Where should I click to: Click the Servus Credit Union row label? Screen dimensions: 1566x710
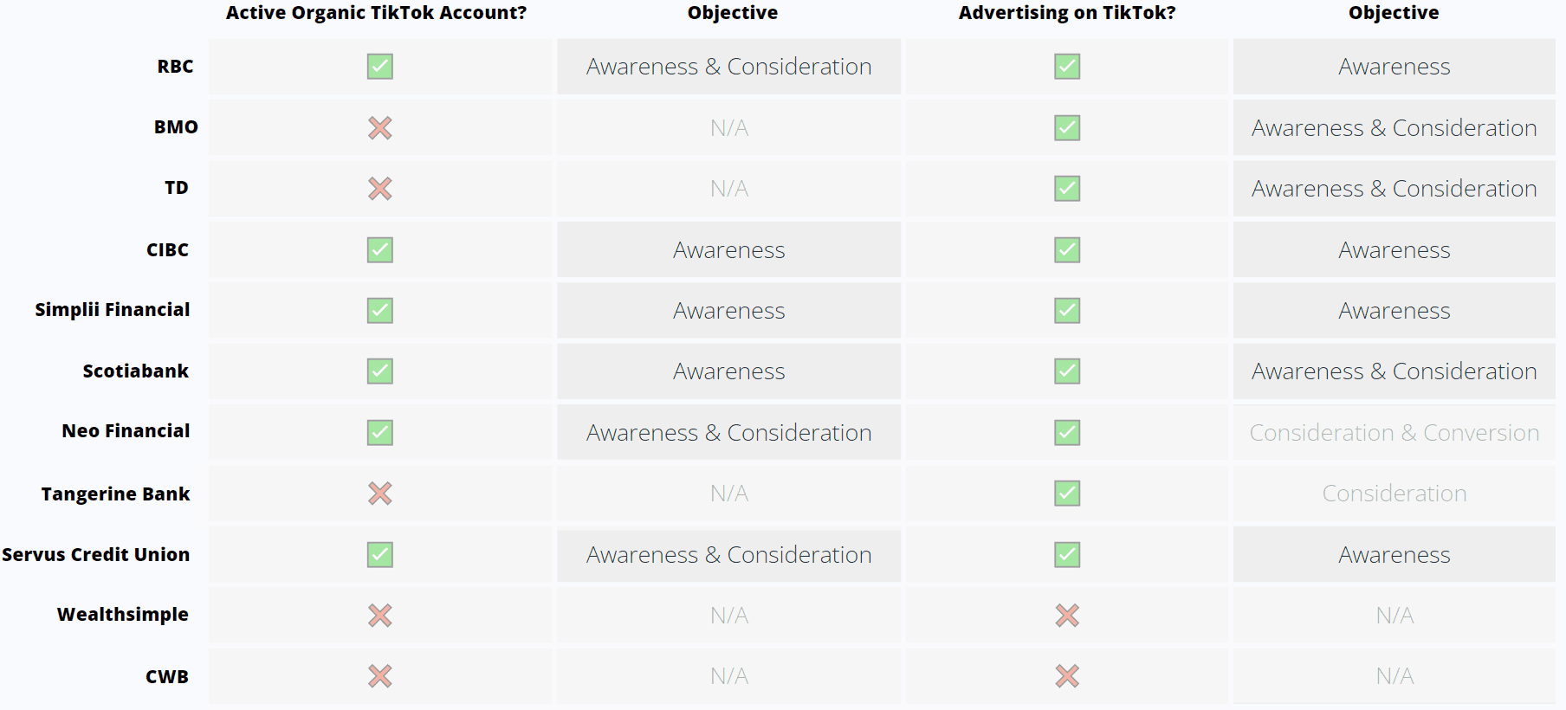click(x=96, y=555)
